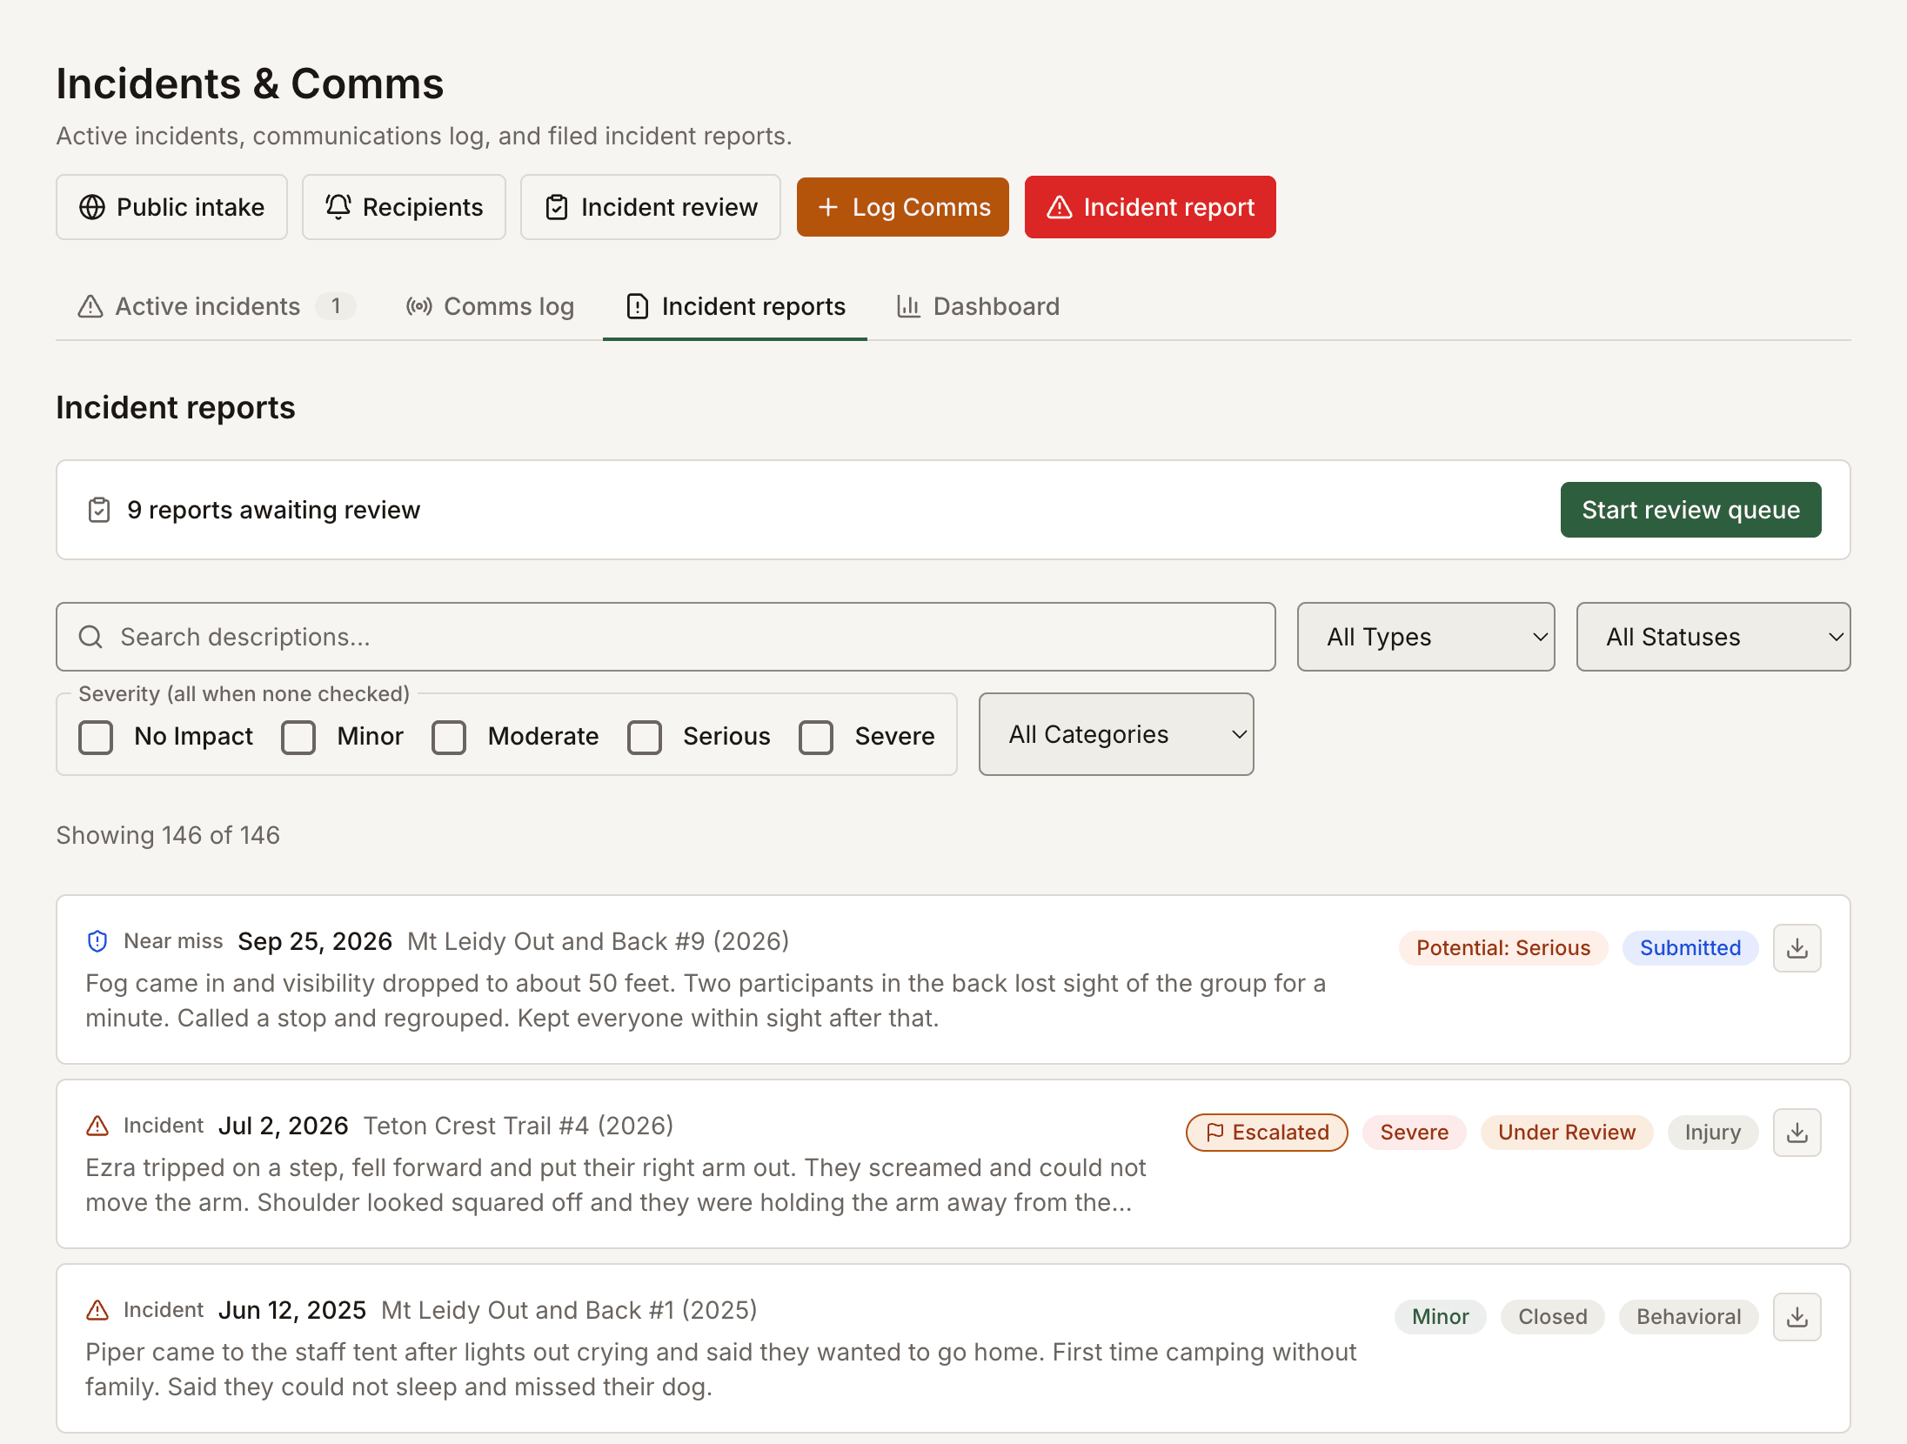This screenshot has height=1444, width=1907.
Task: Click the globe icon in Public intake
Action: click(x=92, y=207)
